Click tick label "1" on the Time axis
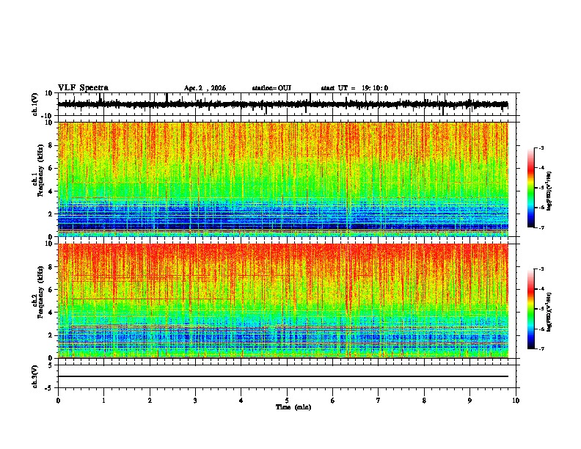581x449 pixels. pos(103,401)
